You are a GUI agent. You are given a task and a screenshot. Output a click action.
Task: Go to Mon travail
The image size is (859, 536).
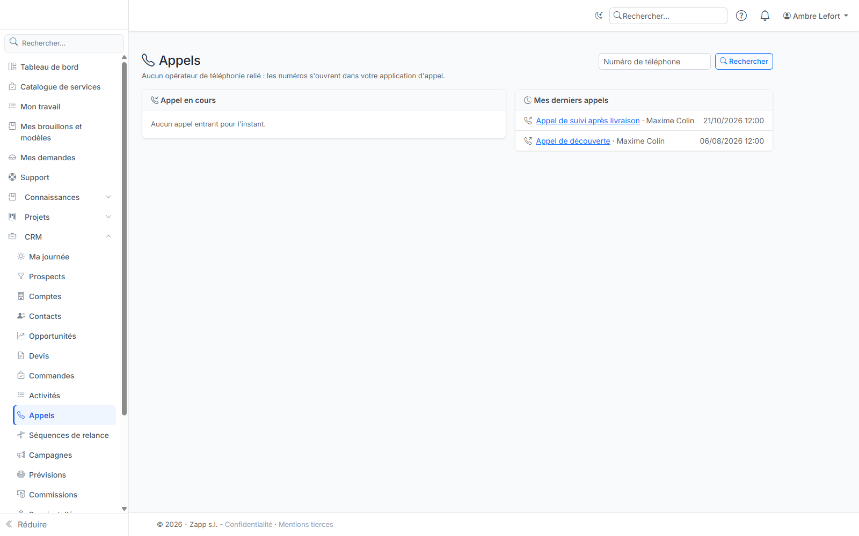pyautogui.click(x=40, y=107)
